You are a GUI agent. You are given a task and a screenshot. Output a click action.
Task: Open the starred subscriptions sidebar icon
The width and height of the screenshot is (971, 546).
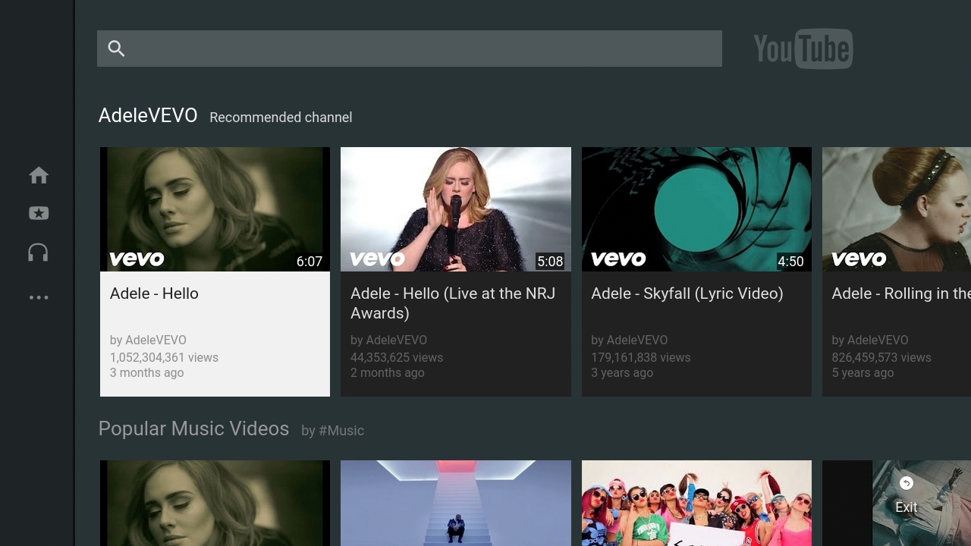click(39, 214)
